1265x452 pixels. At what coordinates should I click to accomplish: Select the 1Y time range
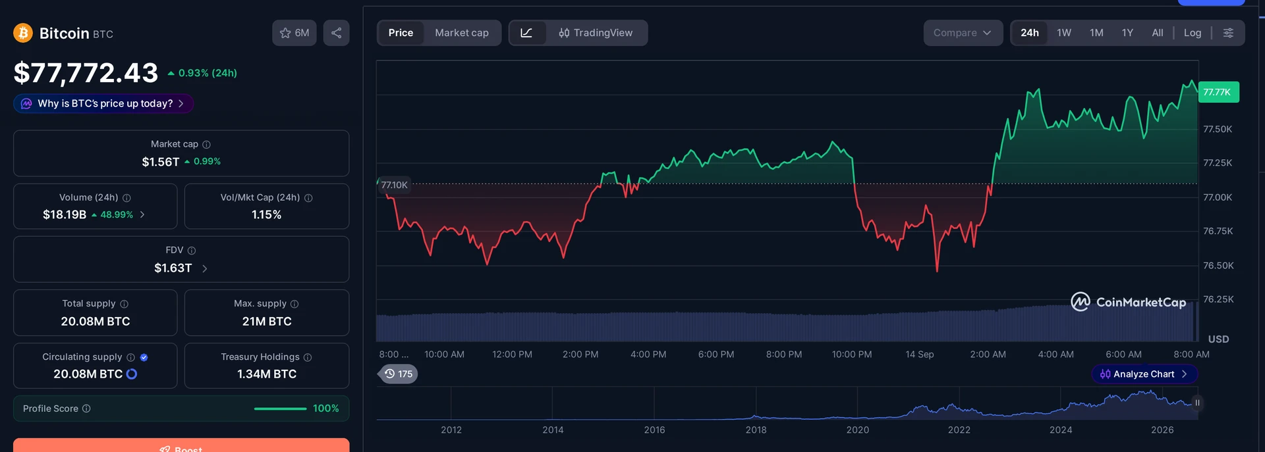point(1127,33)
